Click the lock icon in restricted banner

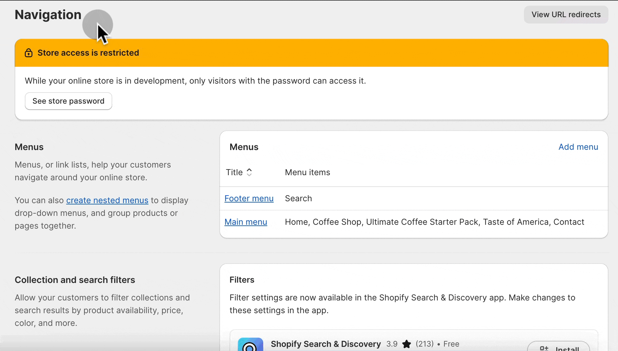(x=29, y=53)
